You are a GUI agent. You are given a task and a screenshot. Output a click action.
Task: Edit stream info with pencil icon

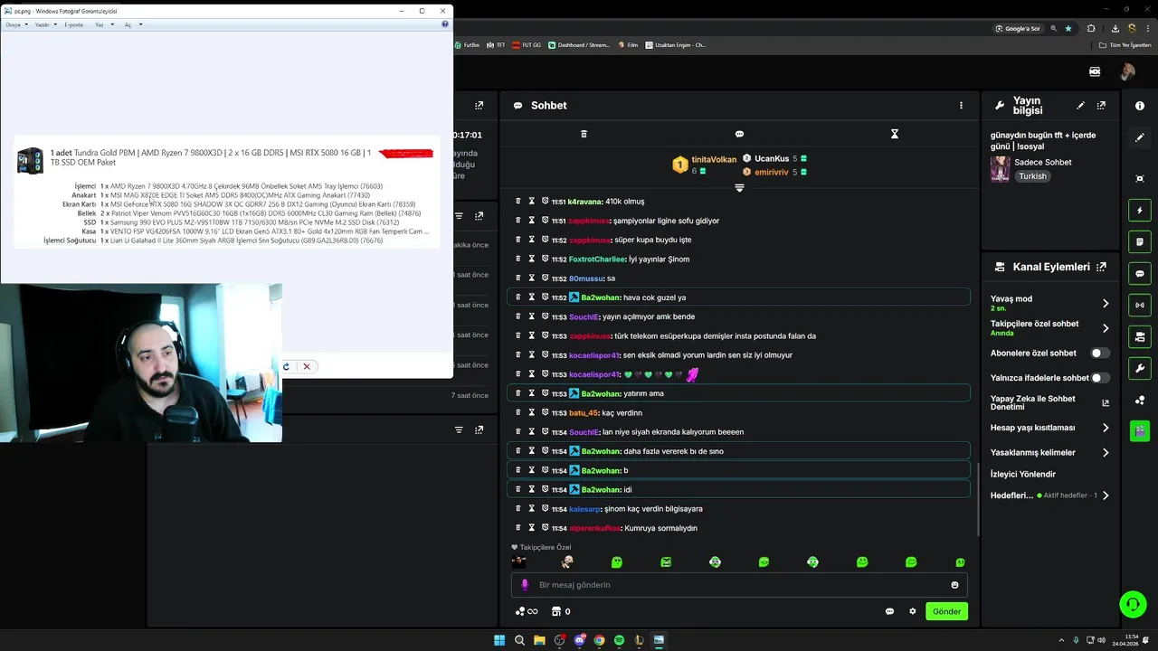[1080, 106]
